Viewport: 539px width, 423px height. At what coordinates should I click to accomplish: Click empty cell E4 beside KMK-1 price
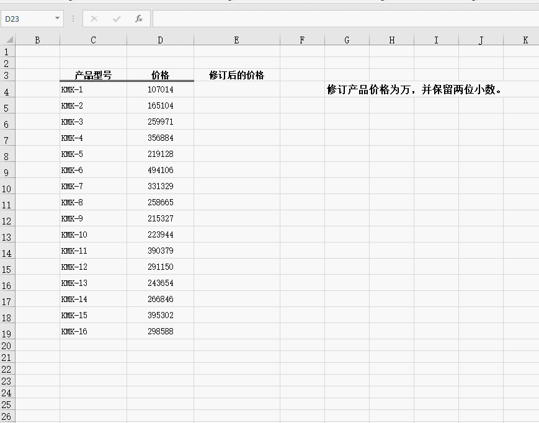(x=237, y=89)
